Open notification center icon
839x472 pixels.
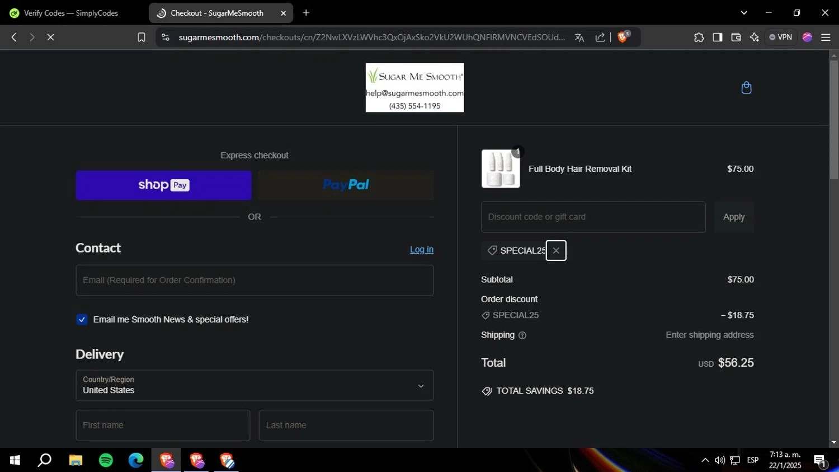[820, 460]
